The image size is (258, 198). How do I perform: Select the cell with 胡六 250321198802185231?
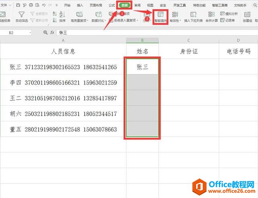pos(63,113)
